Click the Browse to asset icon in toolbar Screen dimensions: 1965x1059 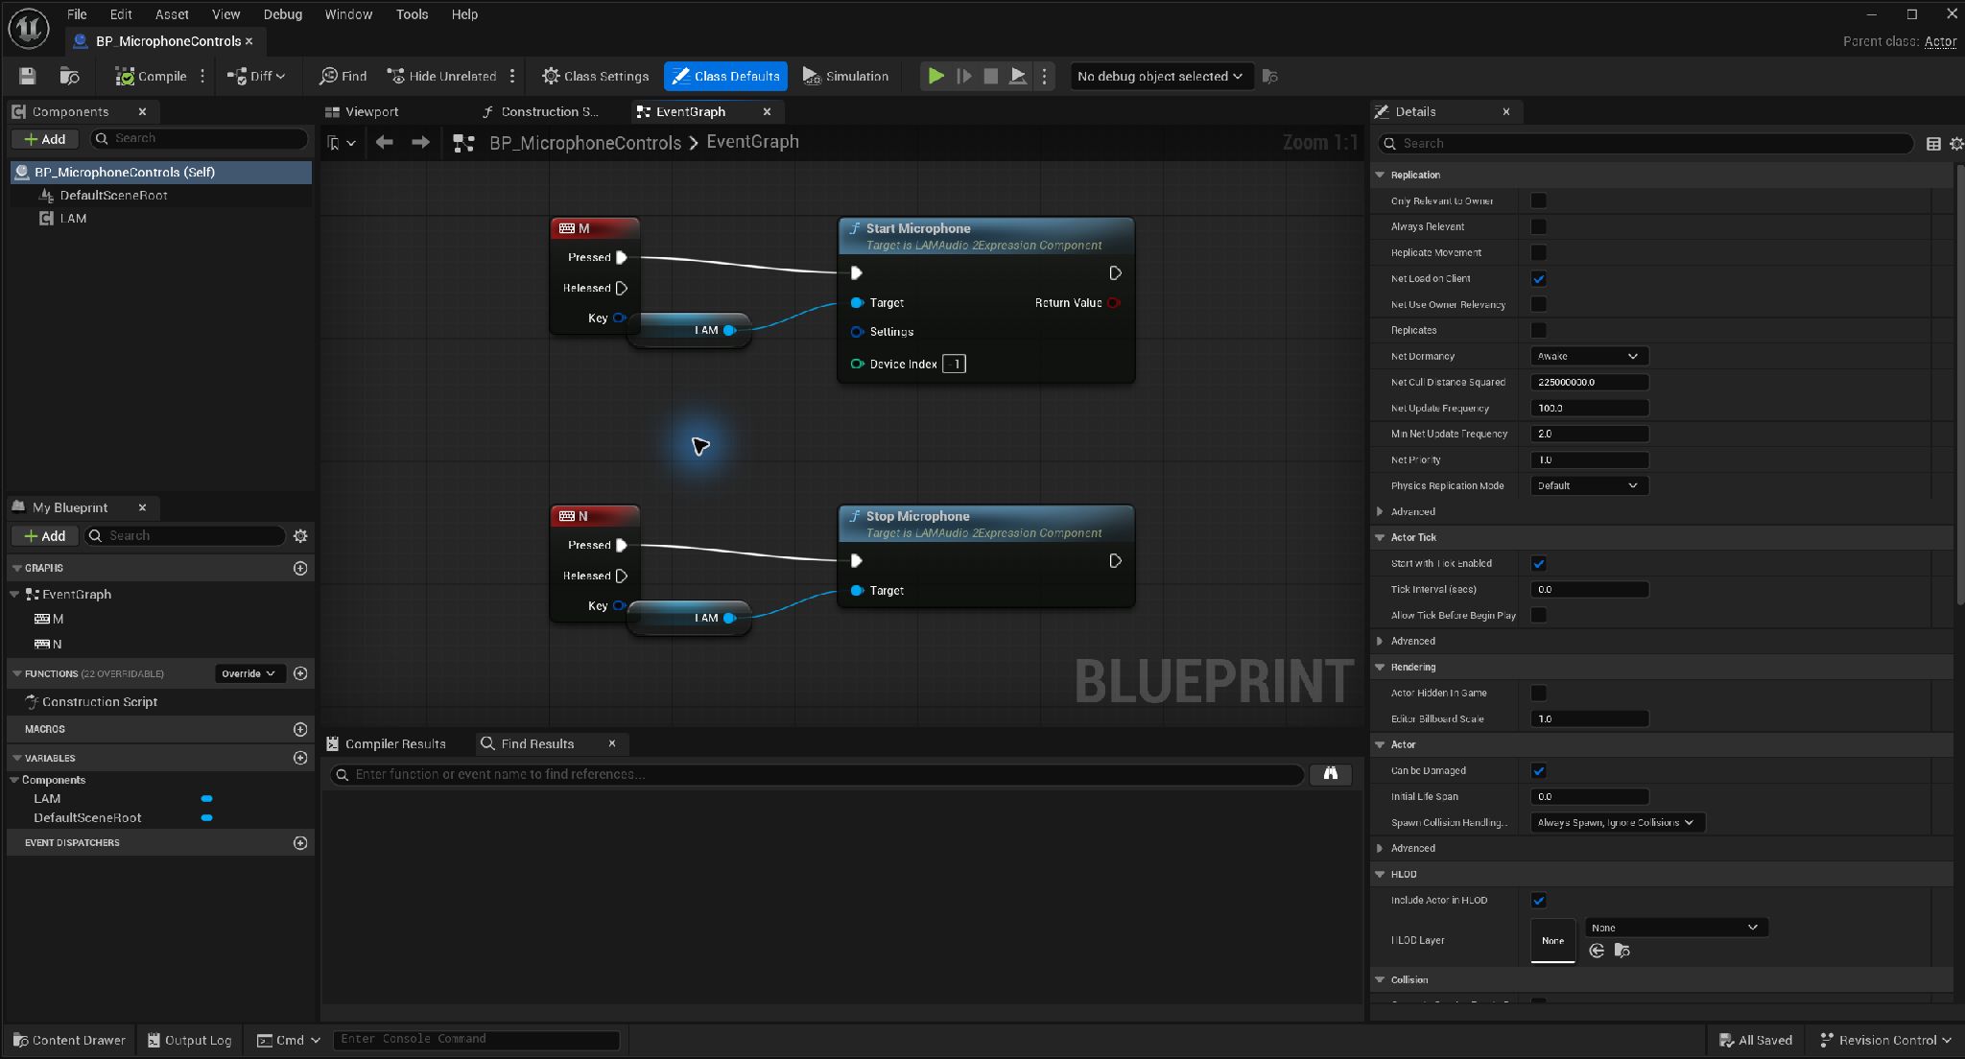69,76
